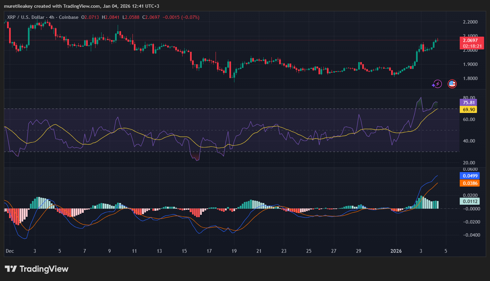Click the 0.0112 histogram value tag
This screenshot has width=490, height=281.
tap(470, 201)
